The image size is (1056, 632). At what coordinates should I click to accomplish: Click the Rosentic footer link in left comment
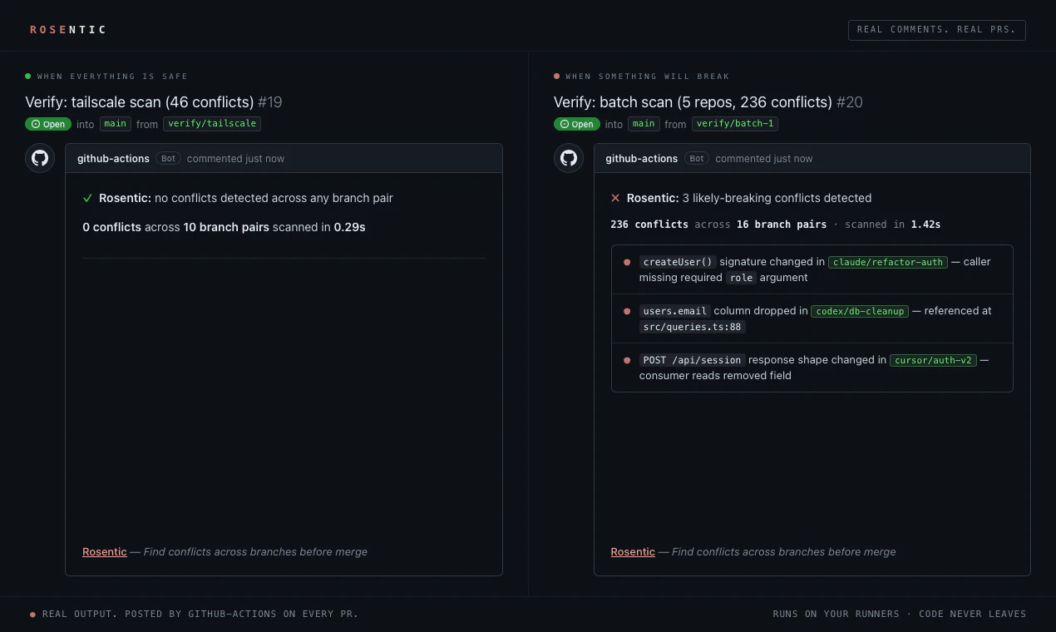pyautogui.click(x=105, y=551)
